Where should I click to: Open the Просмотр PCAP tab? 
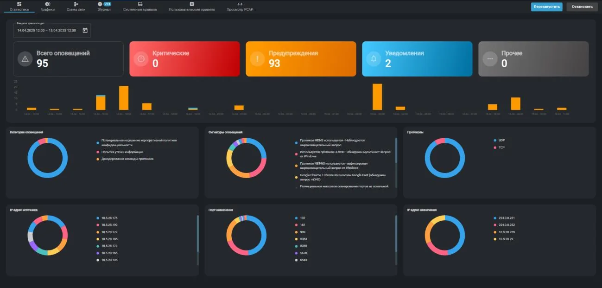[x=240, y=6]
